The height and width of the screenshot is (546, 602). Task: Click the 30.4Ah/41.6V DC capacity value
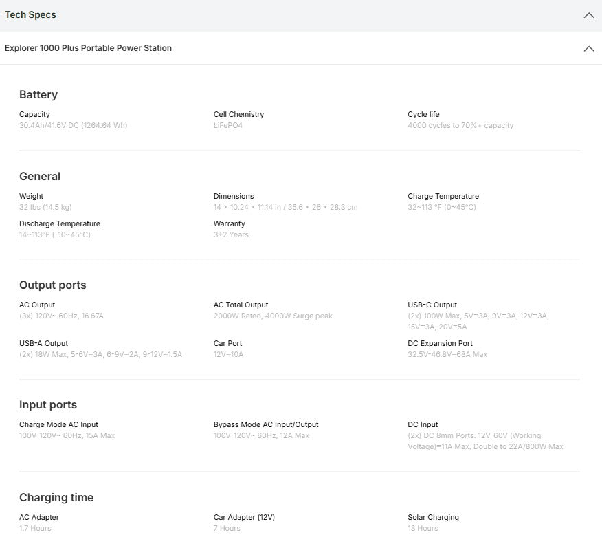pyautogui.click(x=74, y=125)
